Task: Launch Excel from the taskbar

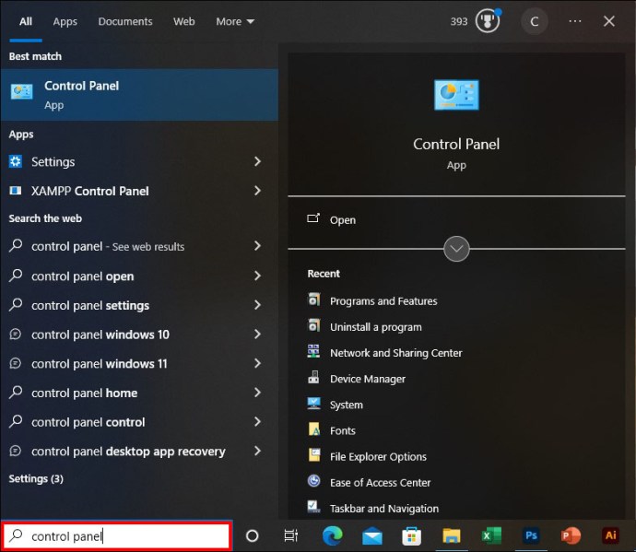Action: click(491, 535)
